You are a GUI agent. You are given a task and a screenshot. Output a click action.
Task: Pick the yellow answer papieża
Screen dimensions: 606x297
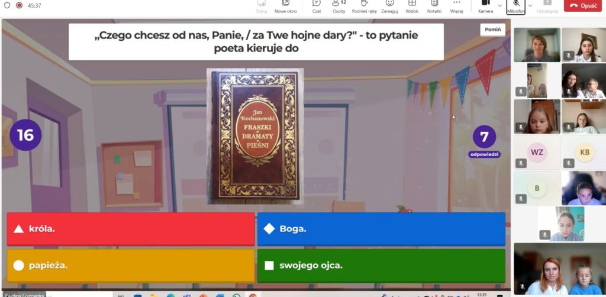point(130,265)
